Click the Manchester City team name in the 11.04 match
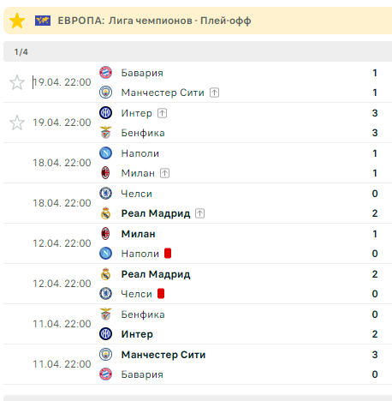 click(163, 355)
